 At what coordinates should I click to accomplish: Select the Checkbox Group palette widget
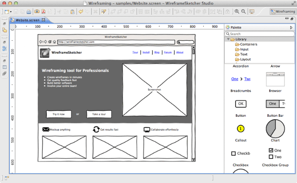275,153
